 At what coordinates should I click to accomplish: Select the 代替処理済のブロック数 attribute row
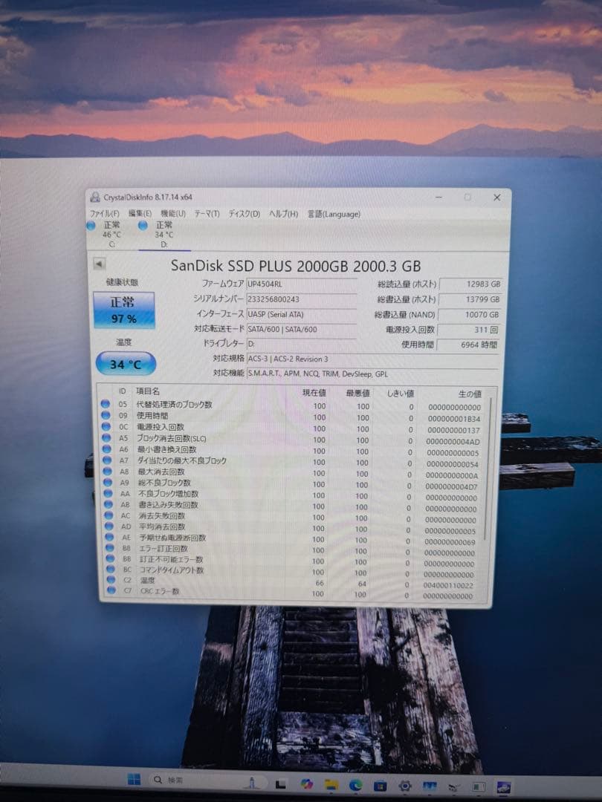tap(292, 405)
